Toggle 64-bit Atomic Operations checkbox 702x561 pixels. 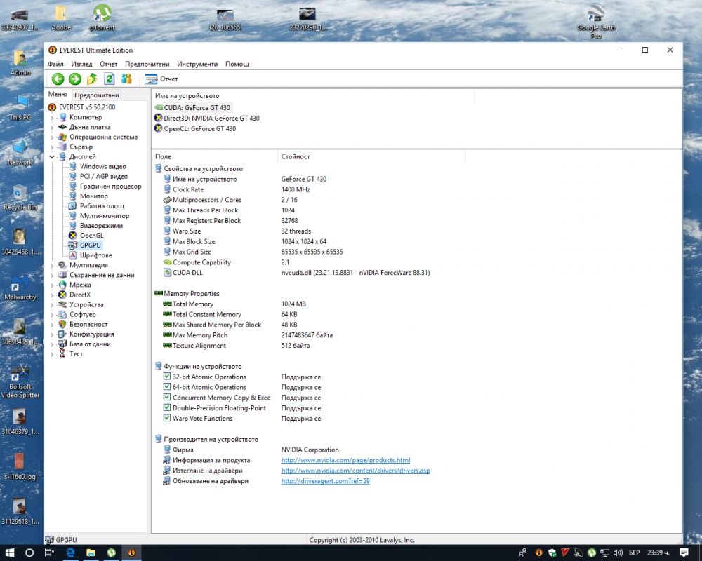167,387
